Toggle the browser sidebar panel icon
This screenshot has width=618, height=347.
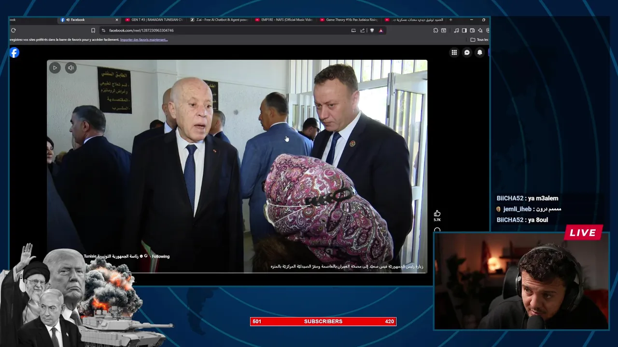pos(464,30)
